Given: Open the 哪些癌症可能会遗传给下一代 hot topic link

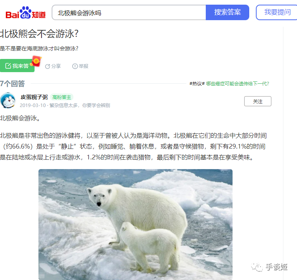Looking at the screenshot, I should [238, 84].
